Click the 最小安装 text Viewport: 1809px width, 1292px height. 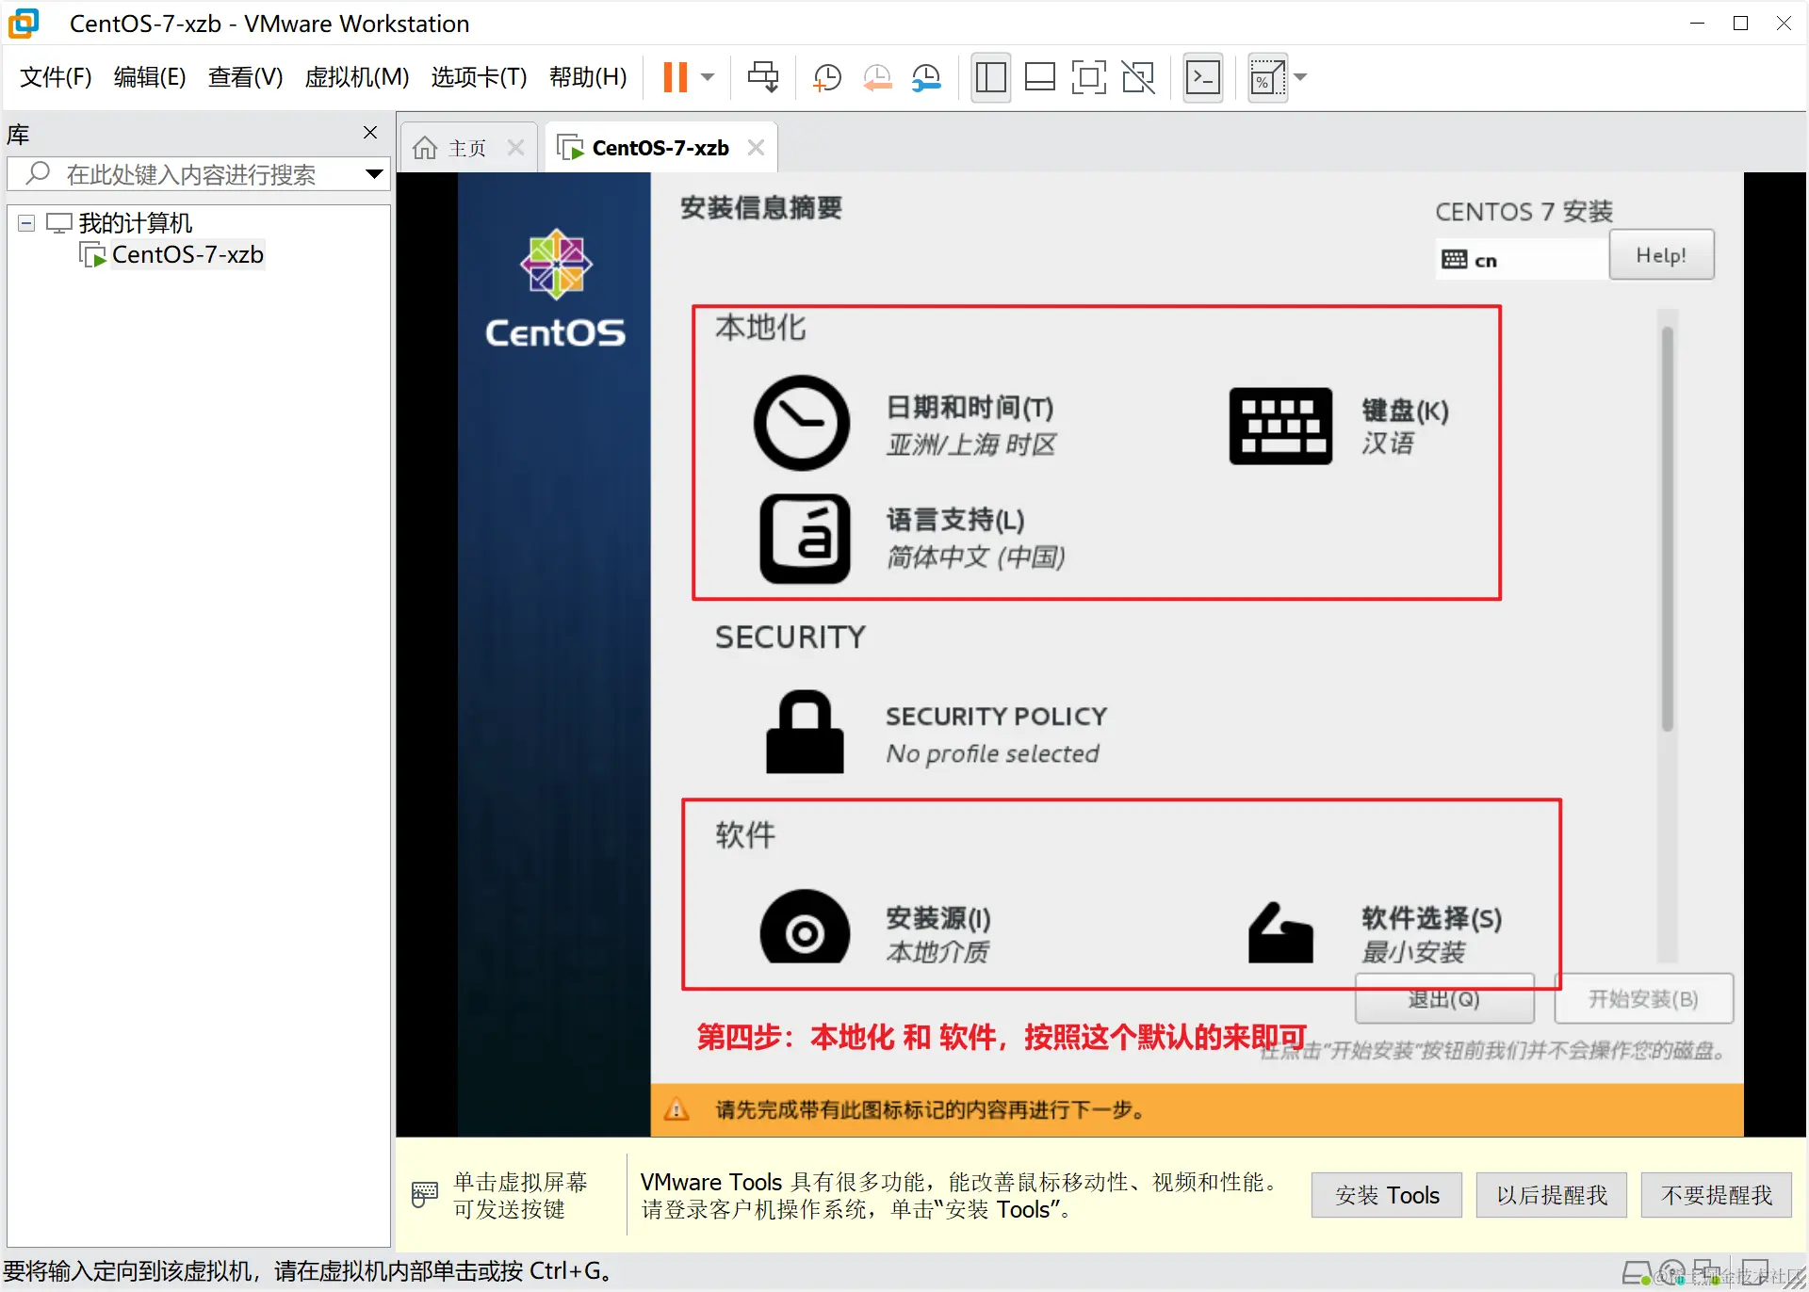(1413, 952)
